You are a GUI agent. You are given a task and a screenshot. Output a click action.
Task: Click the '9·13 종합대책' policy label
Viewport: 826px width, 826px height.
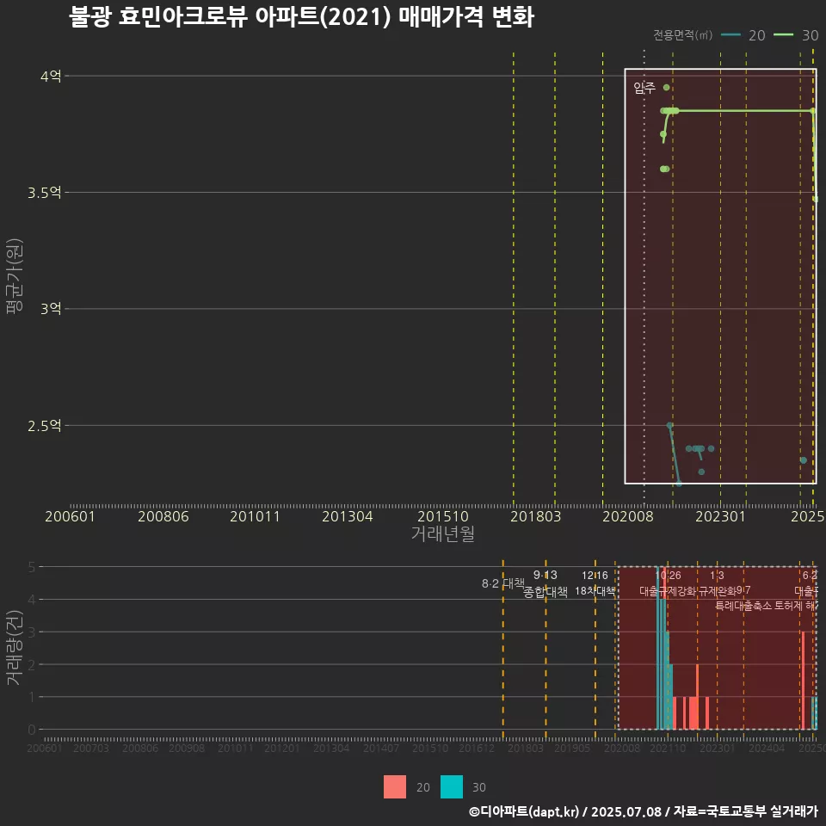(x=546, y=583)
